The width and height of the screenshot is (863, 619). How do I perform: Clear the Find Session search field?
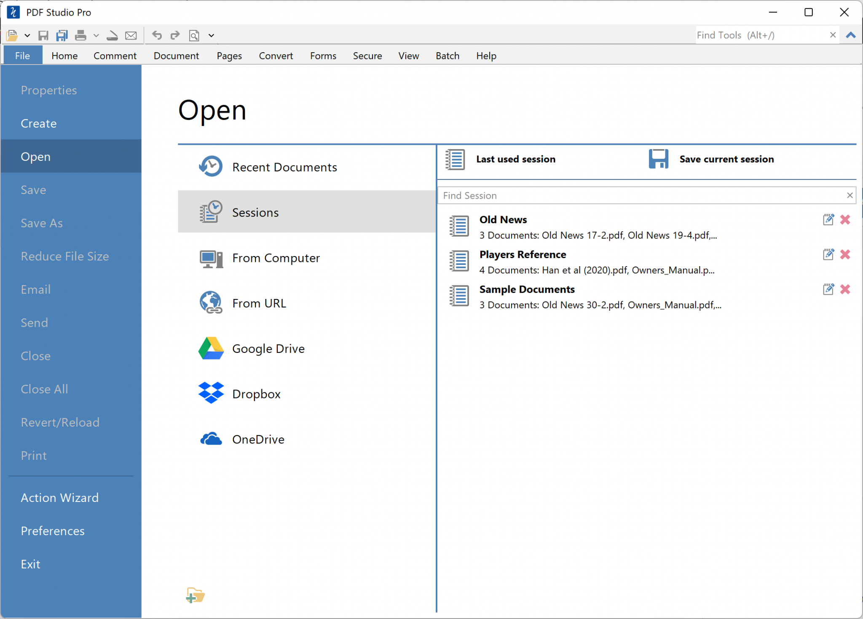point(850,195)
